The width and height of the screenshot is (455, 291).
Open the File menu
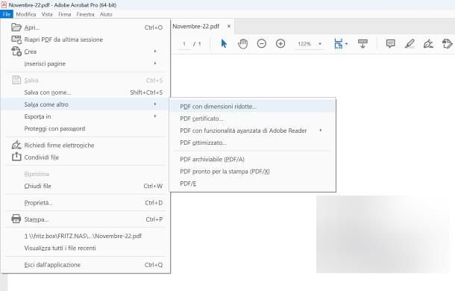pos(7,14)
